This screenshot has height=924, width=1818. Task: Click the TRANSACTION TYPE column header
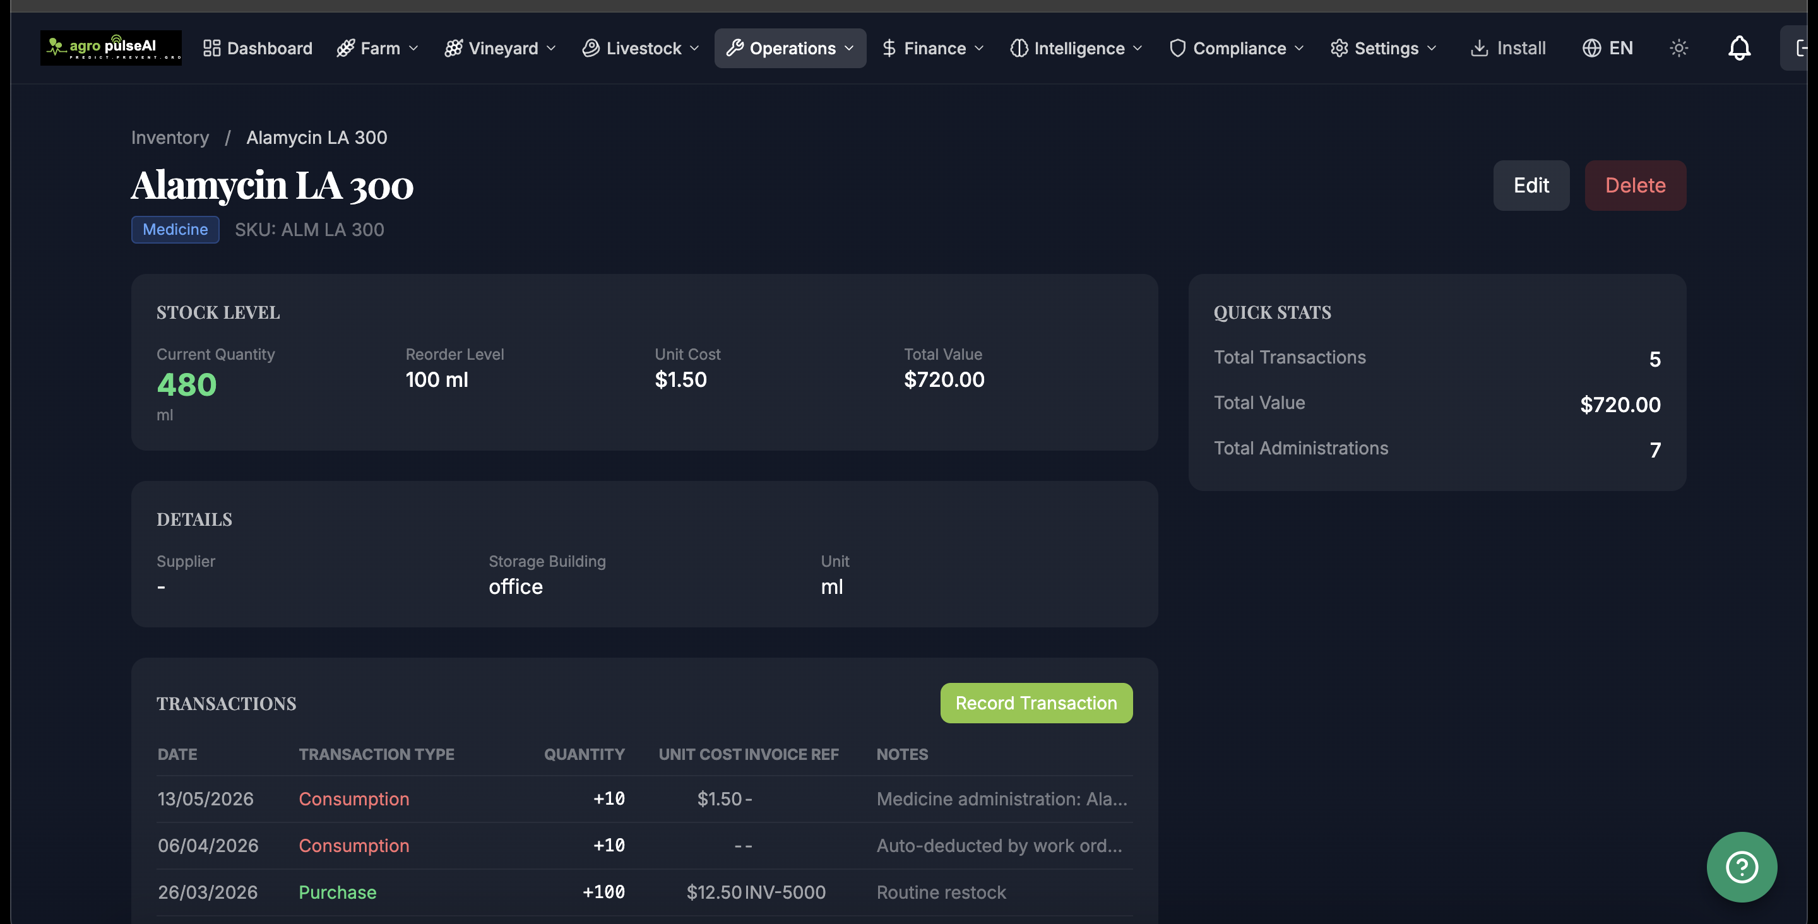376,754
